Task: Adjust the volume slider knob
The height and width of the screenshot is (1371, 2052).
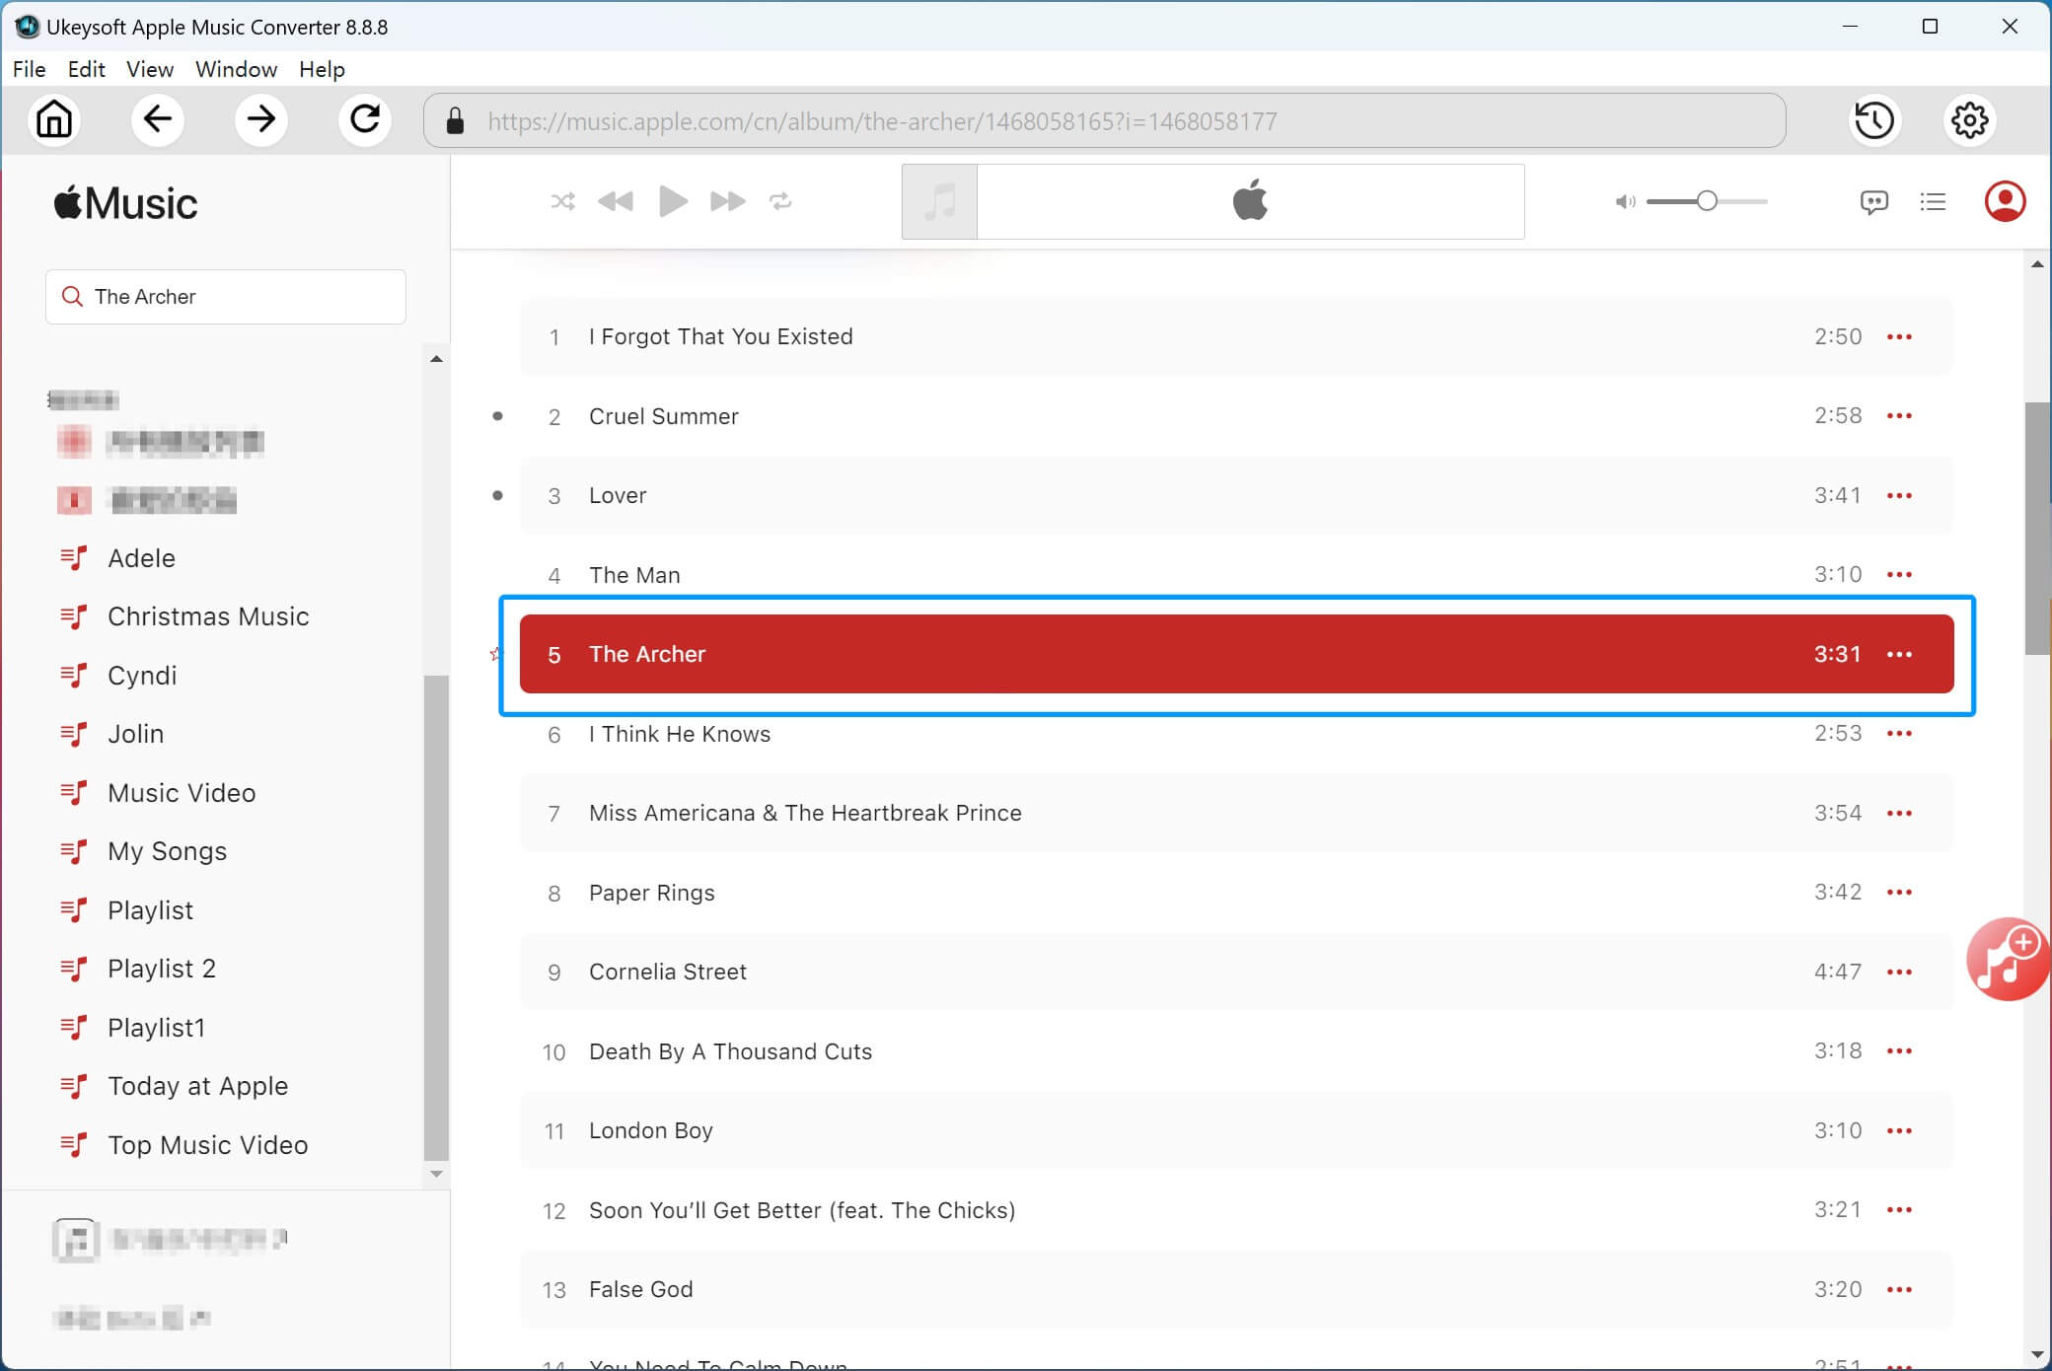Action: pyautogui.click(x=1707, y=201)
